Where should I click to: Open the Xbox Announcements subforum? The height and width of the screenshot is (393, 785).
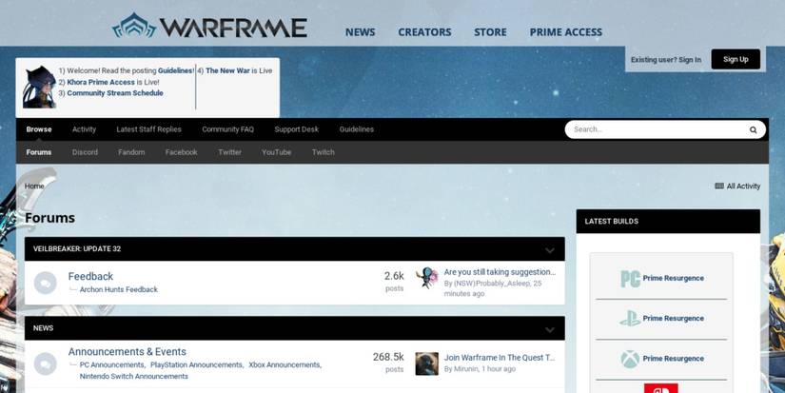(285, 365)
